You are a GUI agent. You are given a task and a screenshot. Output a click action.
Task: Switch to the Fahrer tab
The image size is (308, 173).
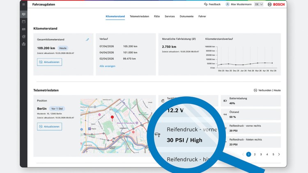pyautogui.click(x=202, y=16)
